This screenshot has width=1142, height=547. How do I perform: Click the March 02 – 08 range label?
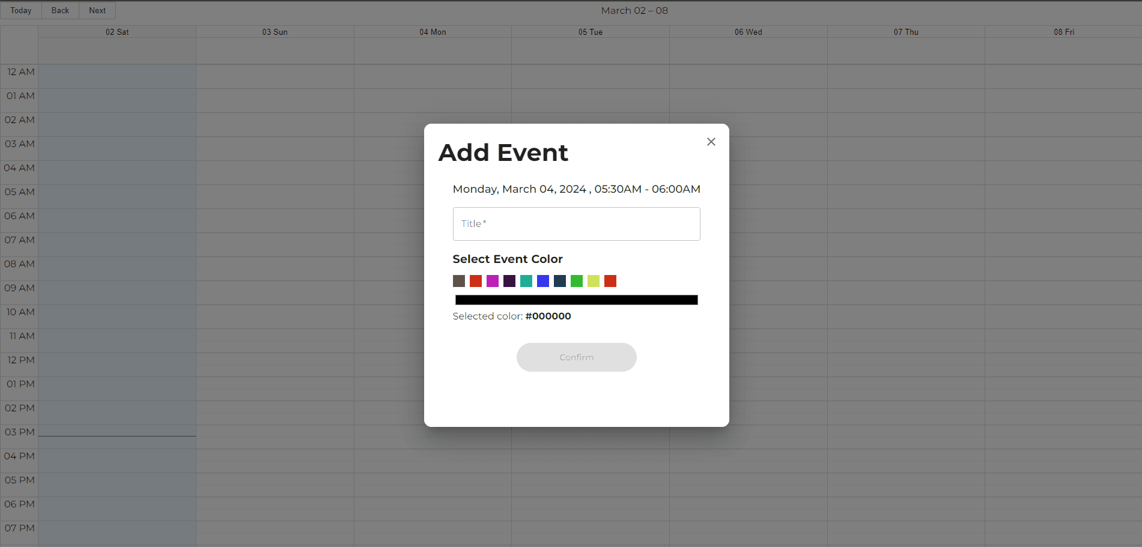coord(634,10)
